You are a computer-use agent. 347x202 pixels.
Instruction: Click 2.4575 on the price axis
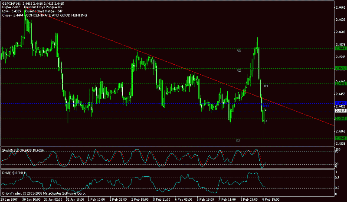(x=340, y=45)
